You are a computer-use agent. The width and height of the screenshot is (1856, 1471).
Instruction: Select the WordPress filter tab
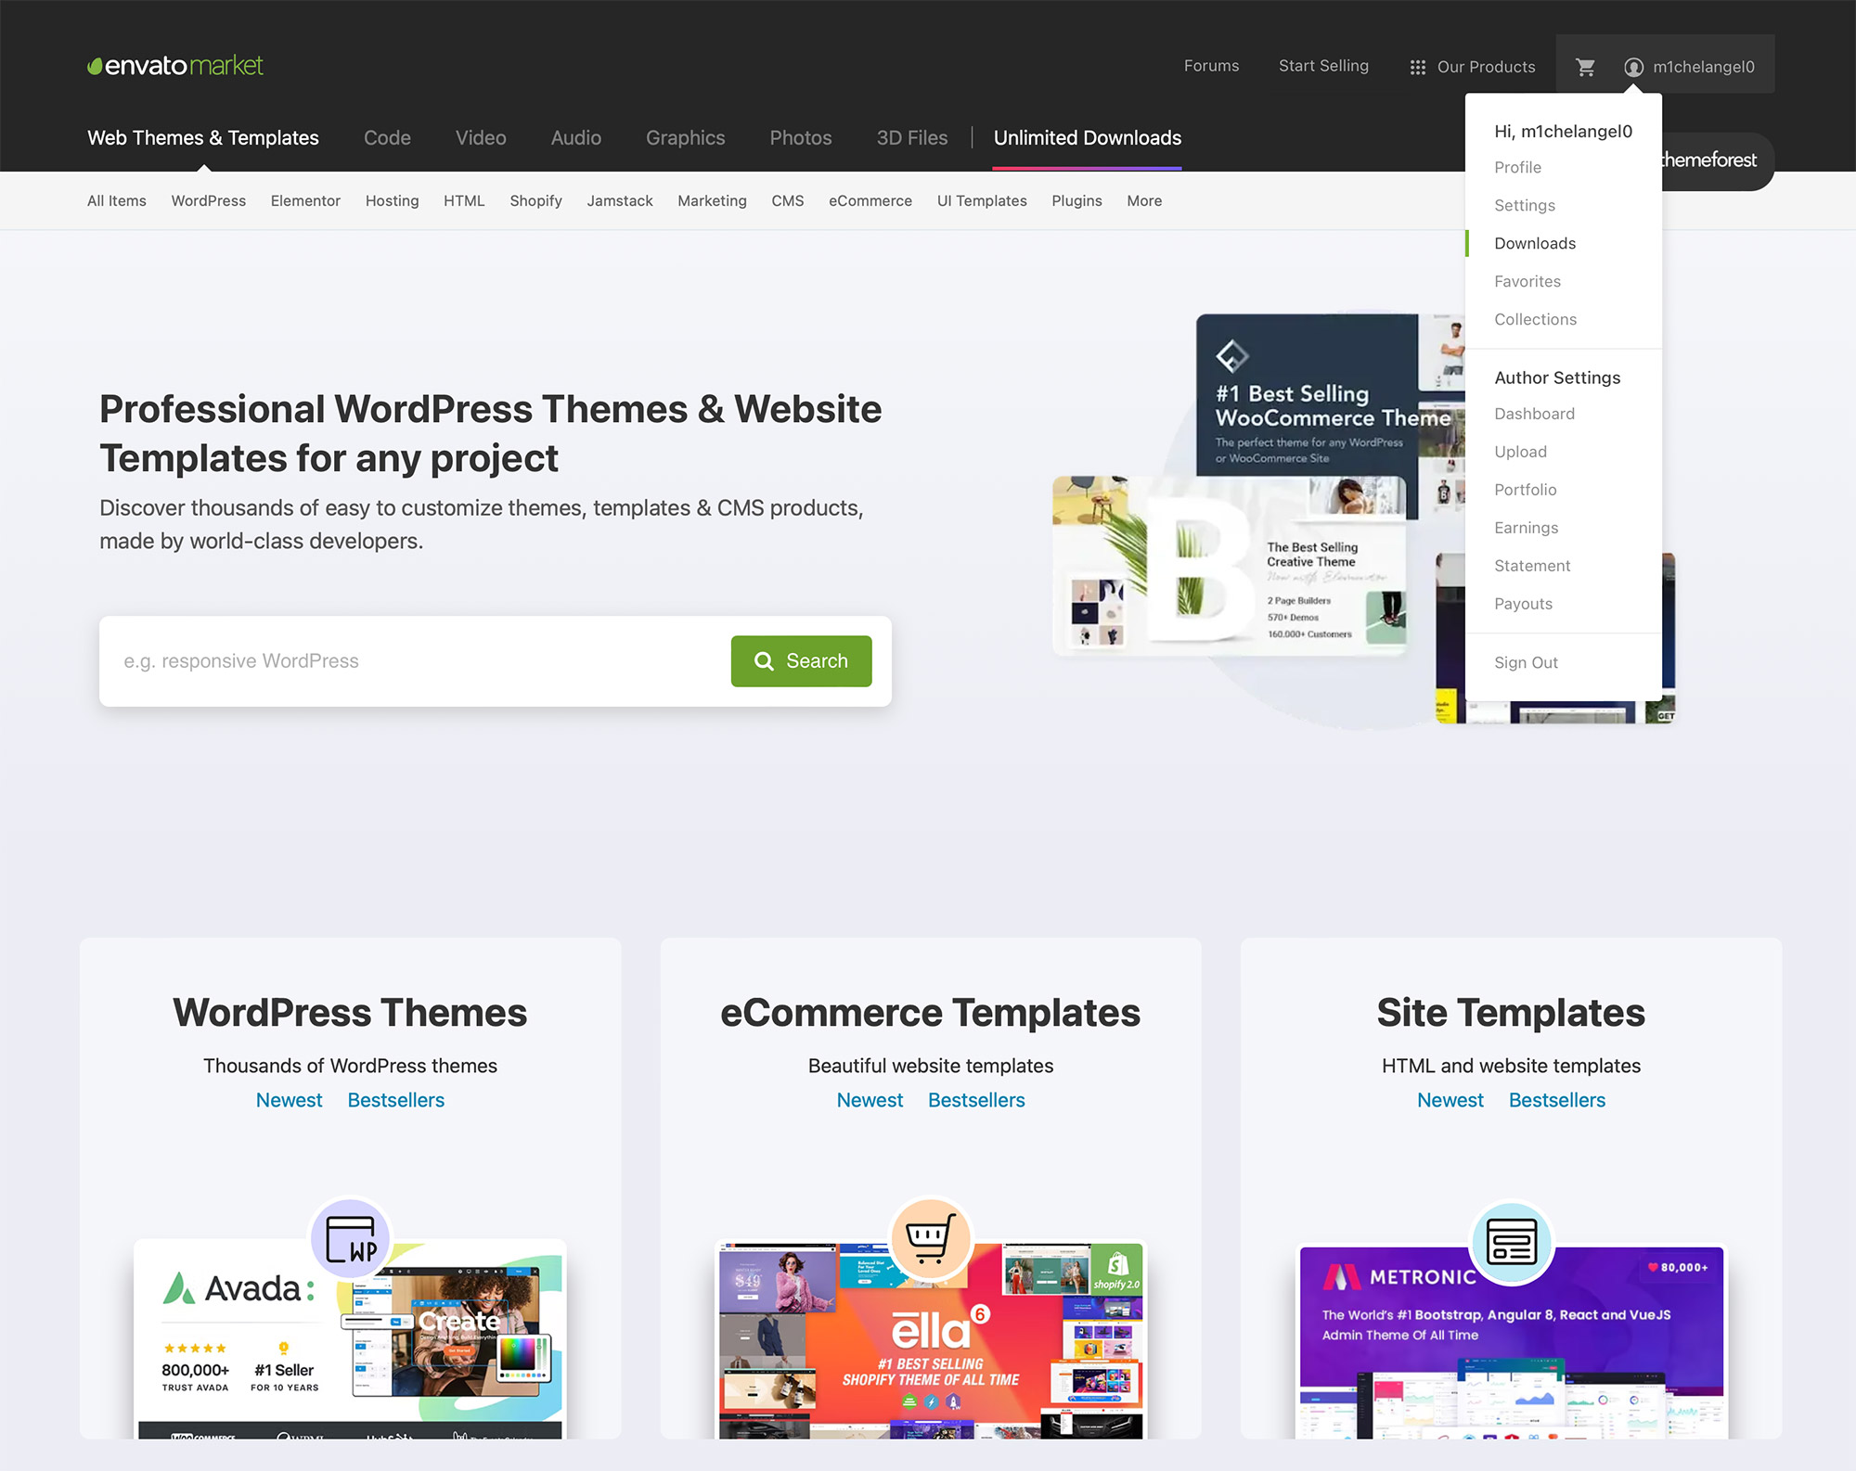point(208,200)
